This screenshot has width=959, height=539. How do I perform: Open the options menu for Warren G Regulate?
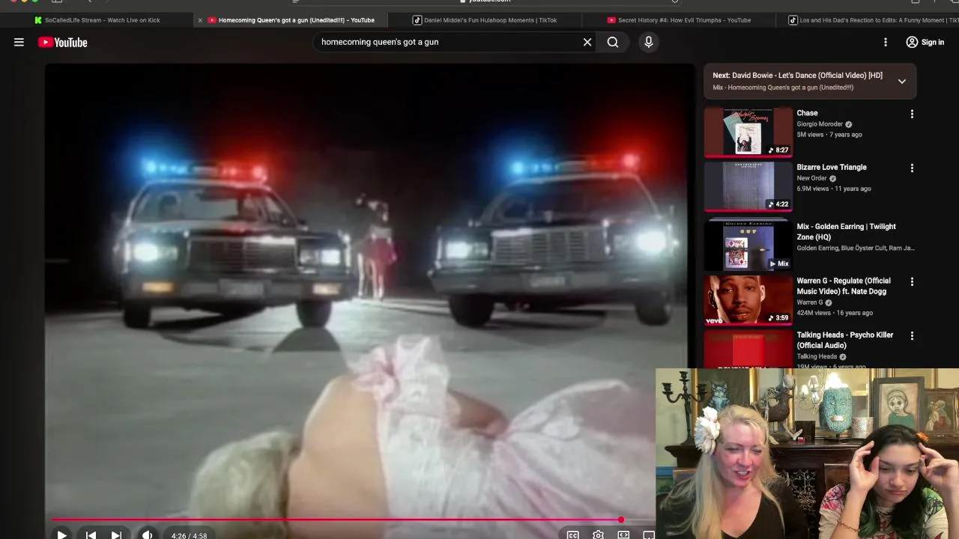(x=912, y=282)
